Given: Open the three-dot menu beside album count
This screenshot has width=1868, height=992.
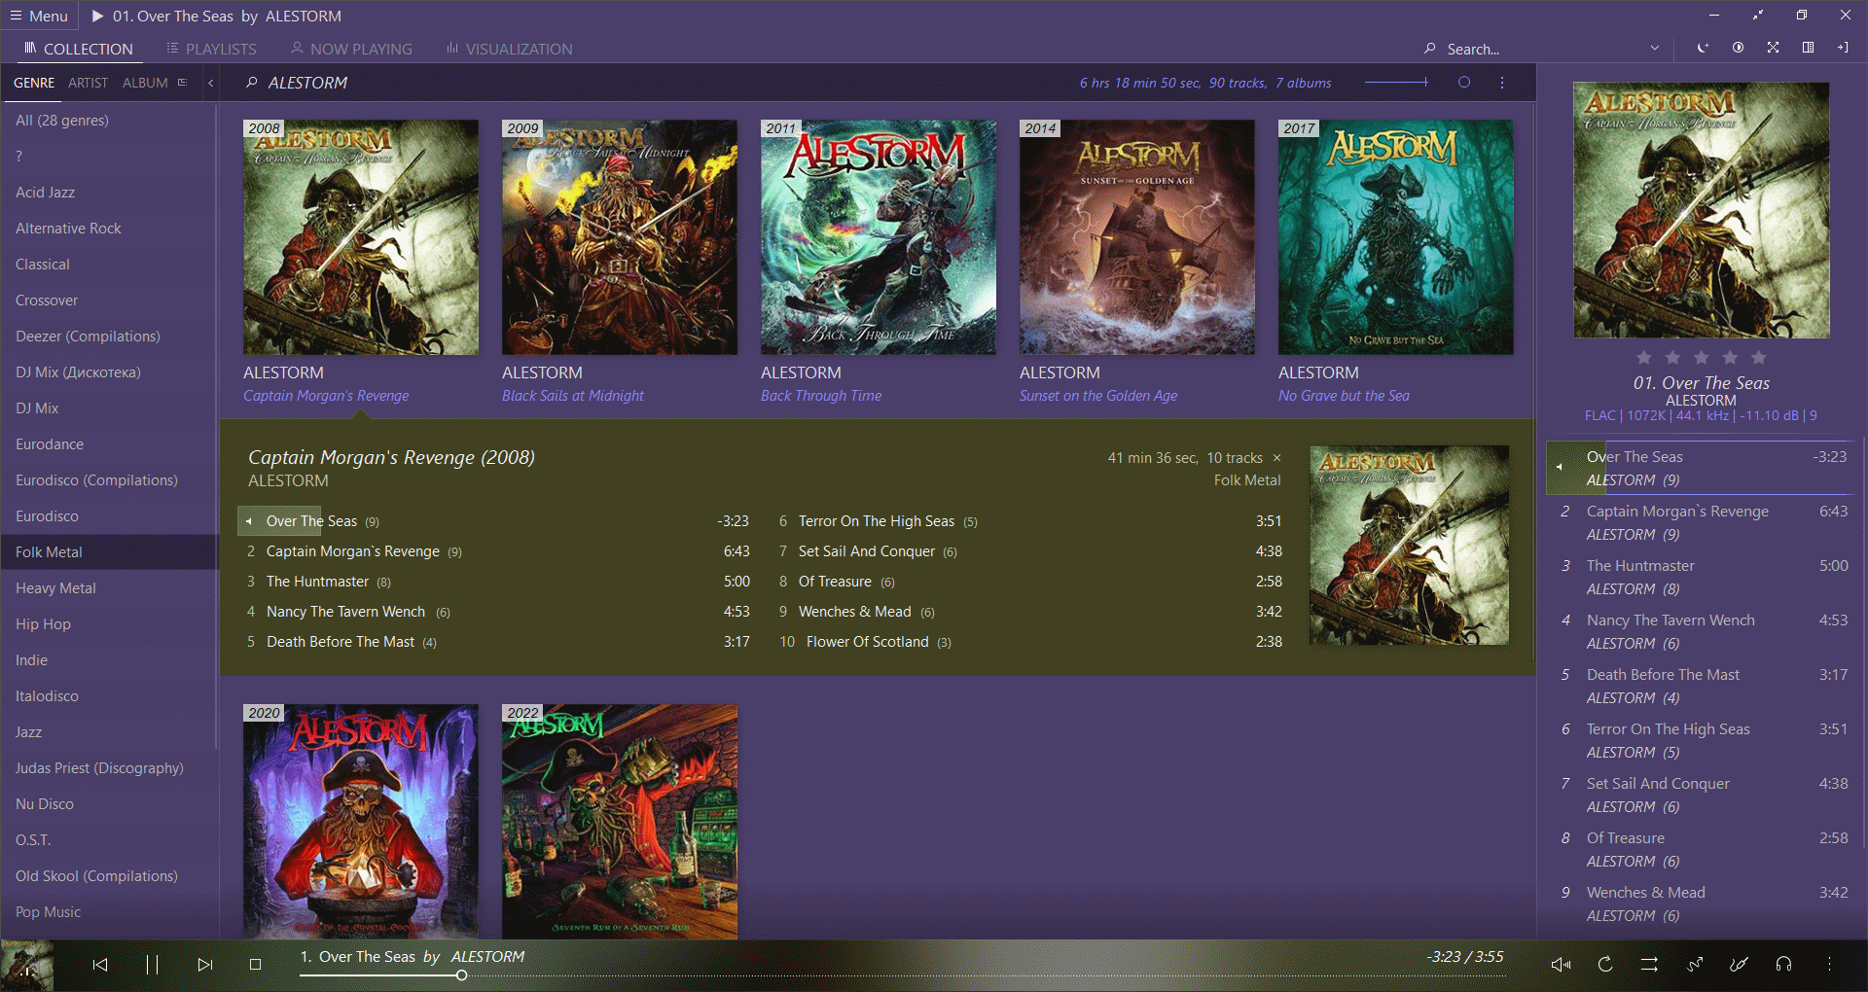Looking at the screenshot, I should [1502, 83].
